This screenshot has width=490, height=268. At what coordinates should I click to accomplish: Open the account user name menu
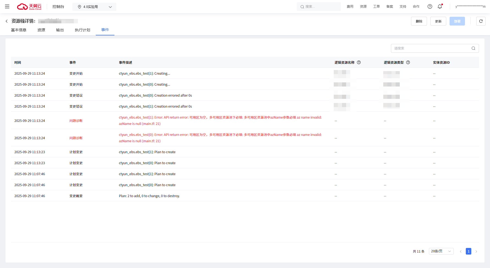click(x=470, y=7)
